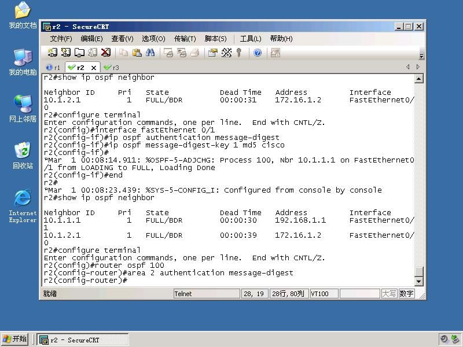
Task: Click the speaker system tray icon
Action: tap(444, 339)
